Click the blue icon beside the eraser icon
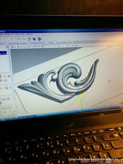This screenshot has height=164, width=123. click(x=40, y=39)
